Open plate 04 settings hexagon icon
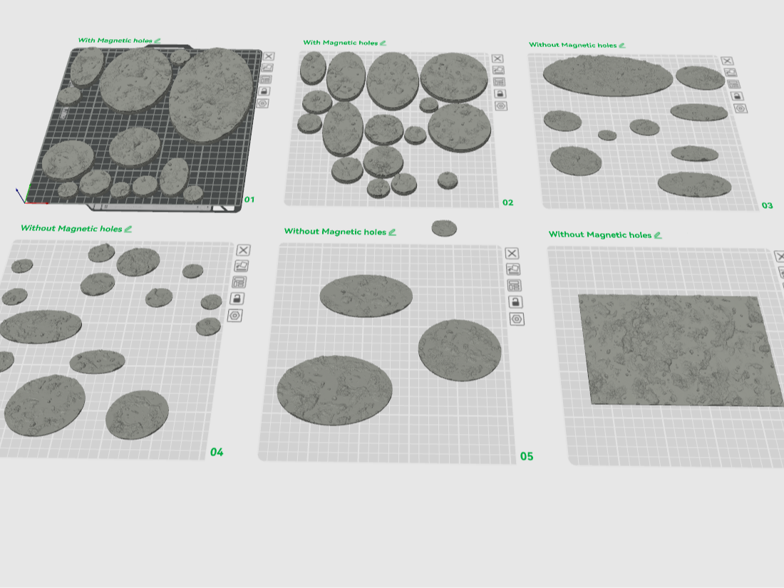This screenshot has height=588, width=784. (235, 316)
